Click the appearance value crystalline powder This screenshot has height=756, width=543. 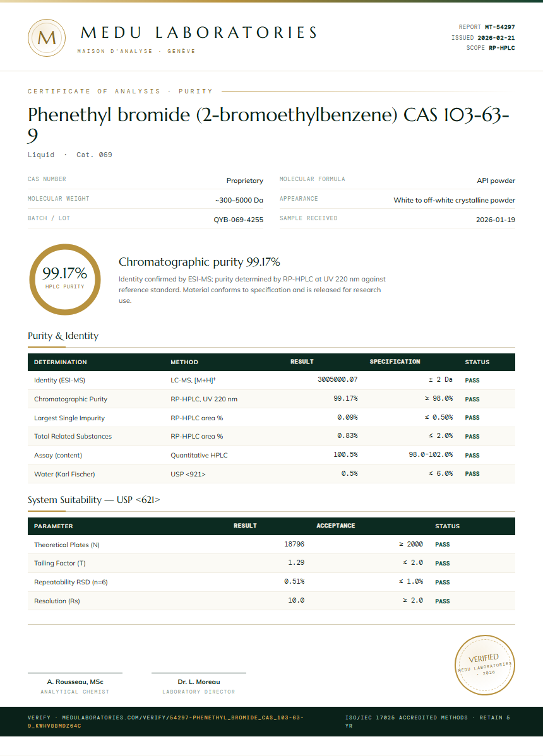[454, 200]
